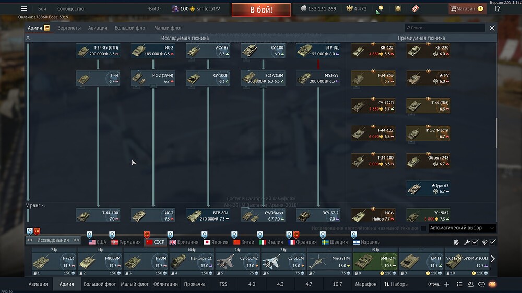Select premium 2С19М2 vehicle
This screenshot has width=522, height=293.
pyautogui.click(x=428, y=215)
